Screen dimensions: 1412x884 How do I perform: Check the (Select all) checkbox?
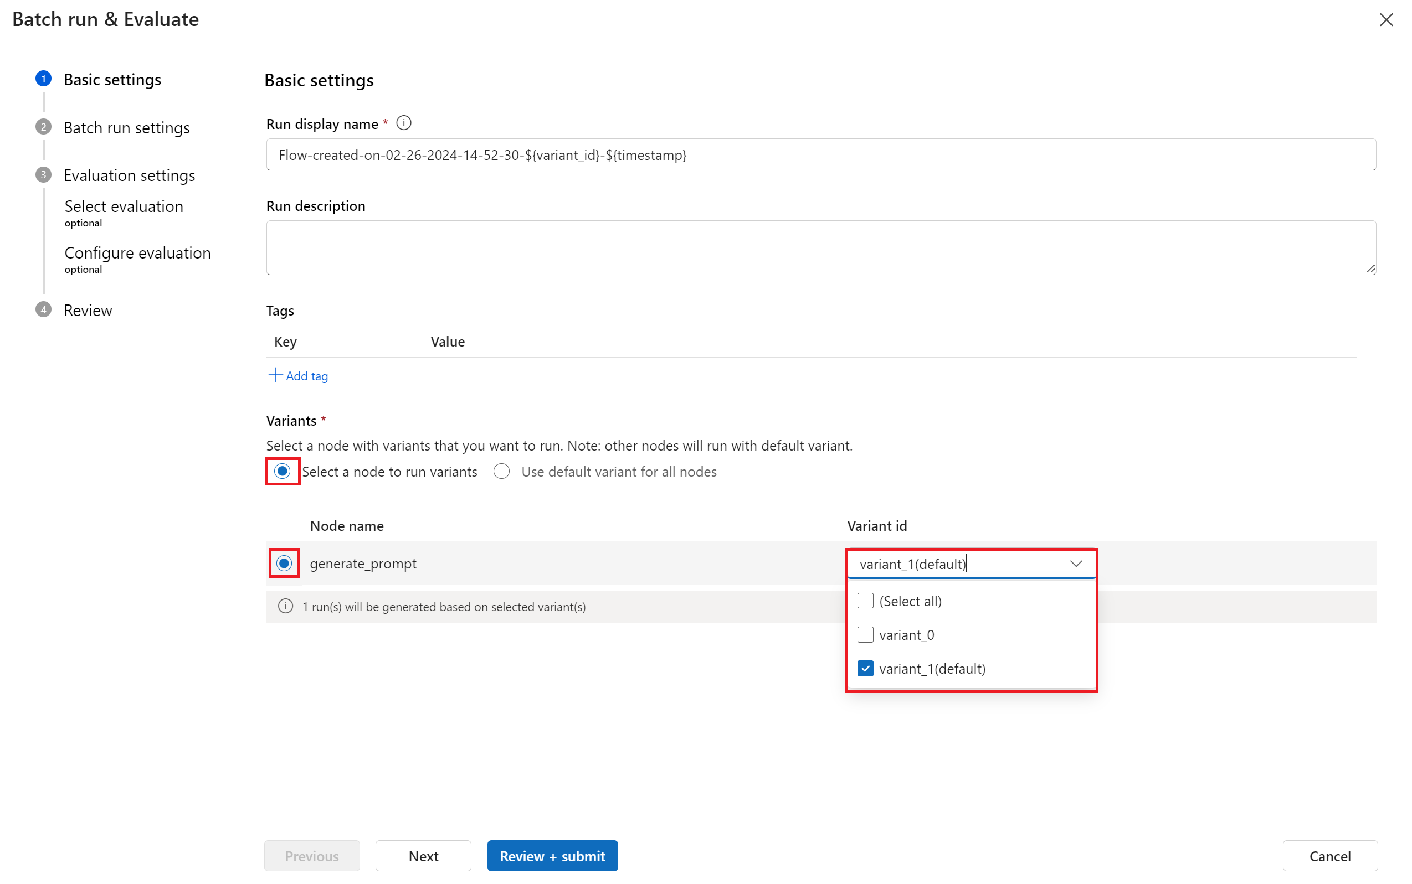(865, 601)
